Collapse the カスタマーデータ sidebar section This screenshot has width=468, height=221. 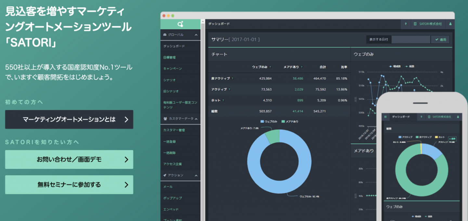pos(196,119)
